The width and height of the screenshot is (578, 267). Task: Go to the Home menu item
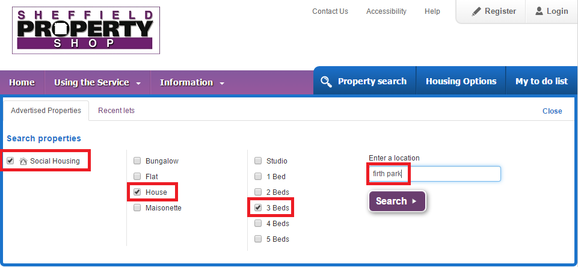[x=22, y=82]
